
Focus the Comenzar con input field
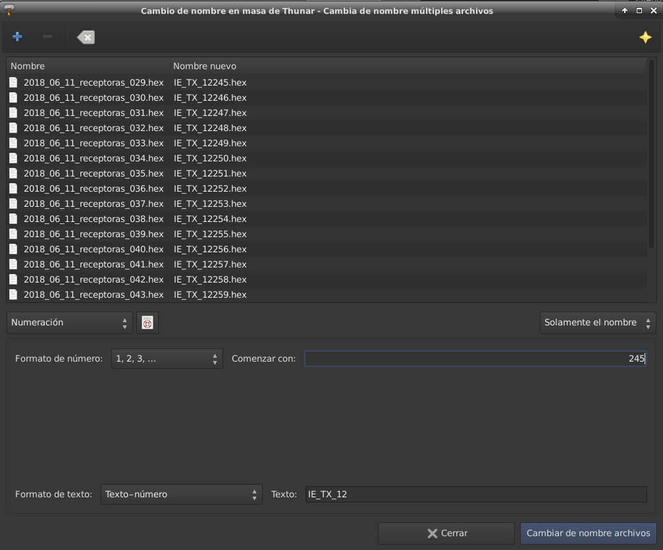[475, 359]
